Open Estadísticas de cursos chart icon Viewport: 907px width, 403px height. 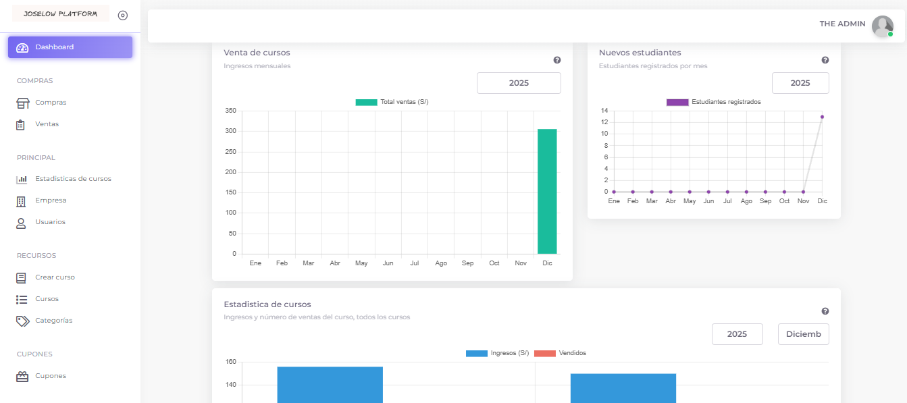click(22, 179)
